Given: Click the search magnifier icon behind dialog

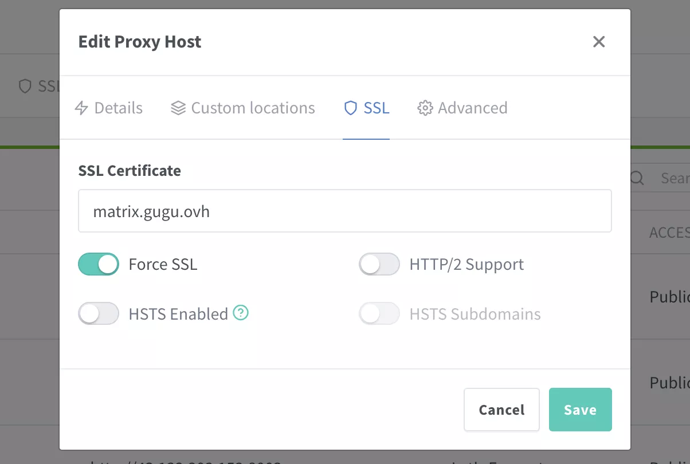Looking at the screenshot, I should coord(637,178).
